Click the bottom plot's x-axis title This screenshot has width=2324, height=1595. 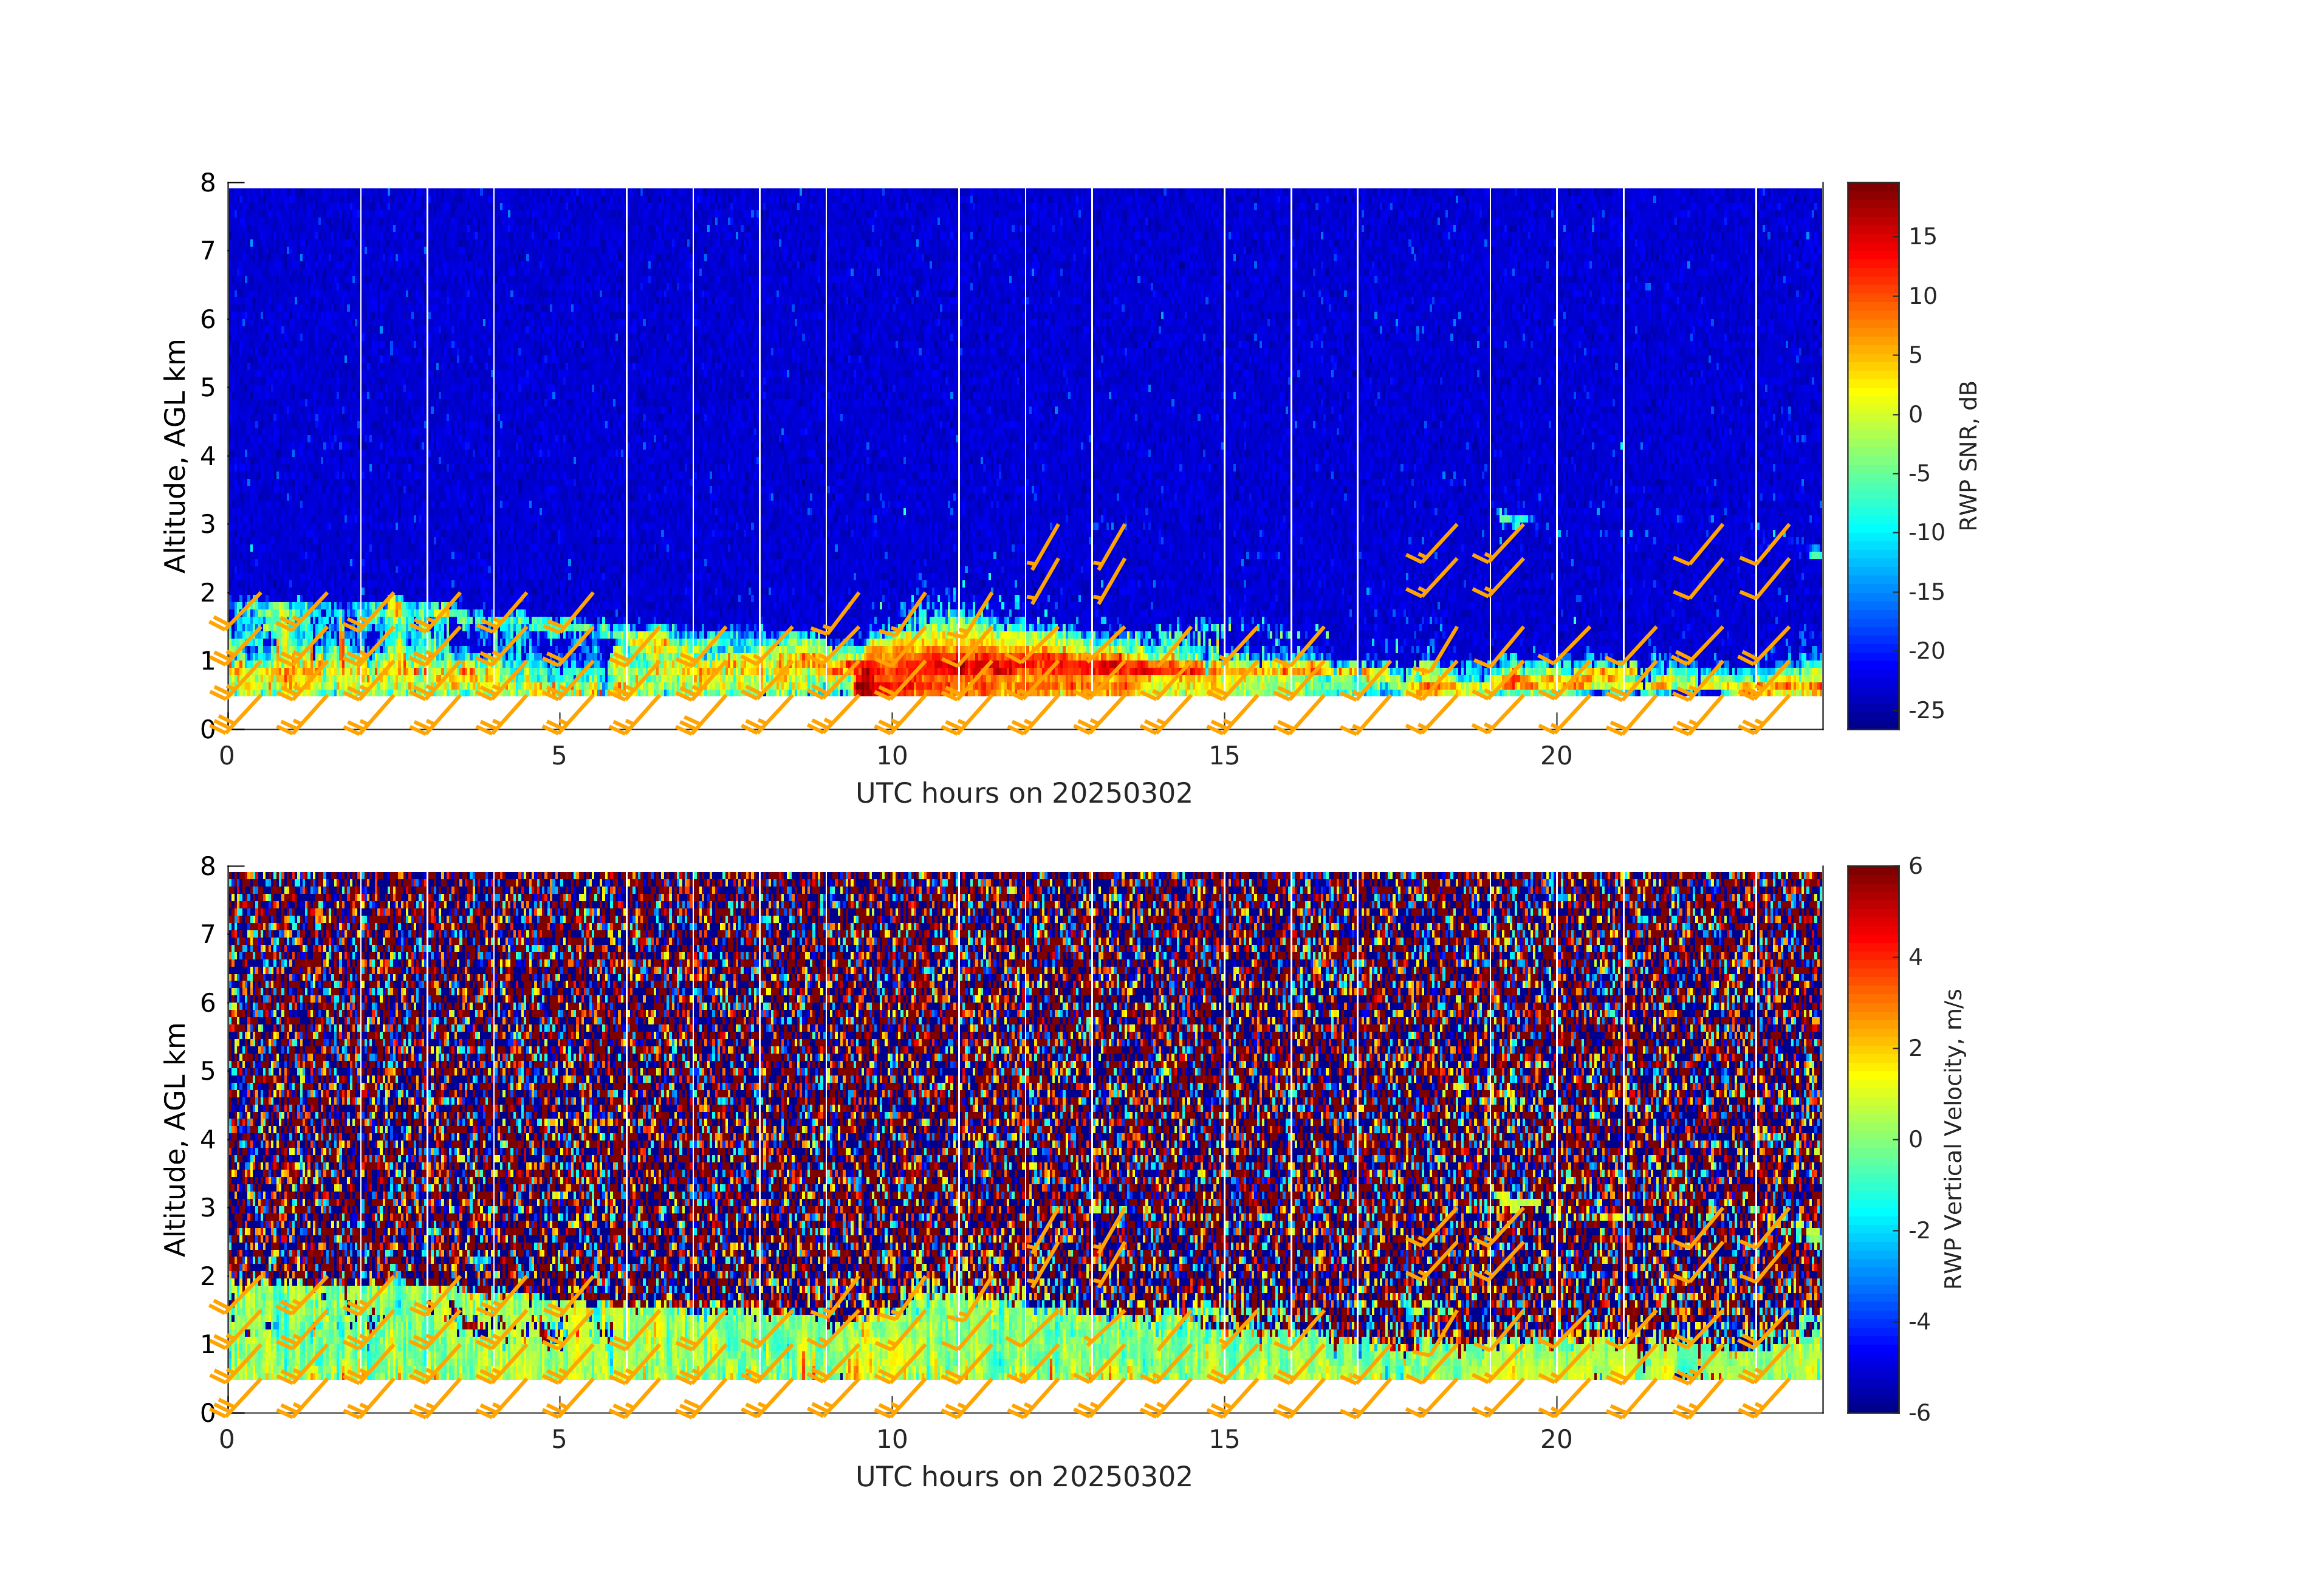point(1024,1477)
